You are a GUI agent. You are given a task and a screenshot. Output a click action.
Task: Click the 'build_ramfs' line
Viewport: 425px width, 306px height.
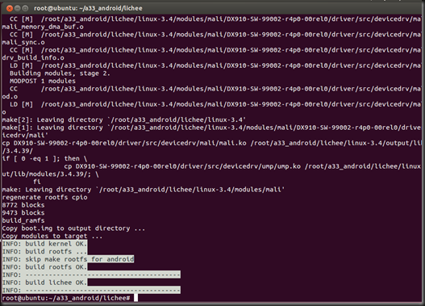tap(23, 220)
